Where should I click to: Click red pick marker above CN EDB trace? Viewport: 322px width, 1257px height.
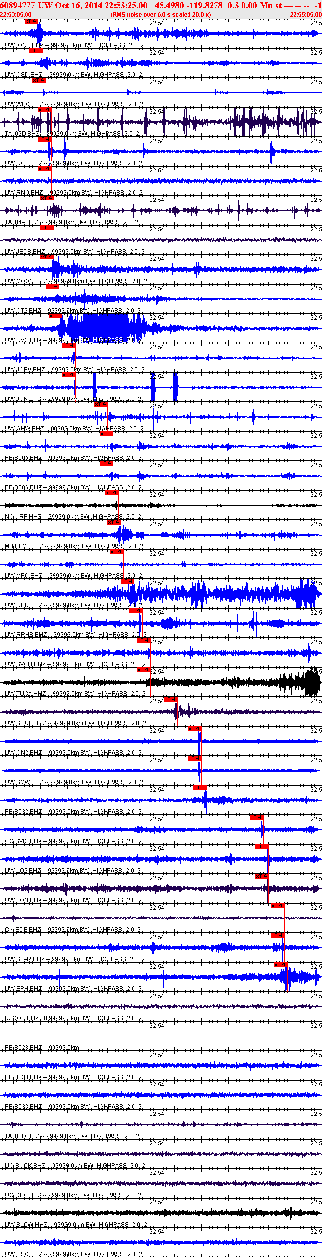[x=278, y=906]
